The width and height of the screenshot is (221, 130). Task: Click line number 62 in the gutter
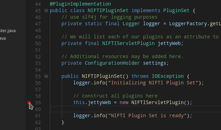[38, 122]
